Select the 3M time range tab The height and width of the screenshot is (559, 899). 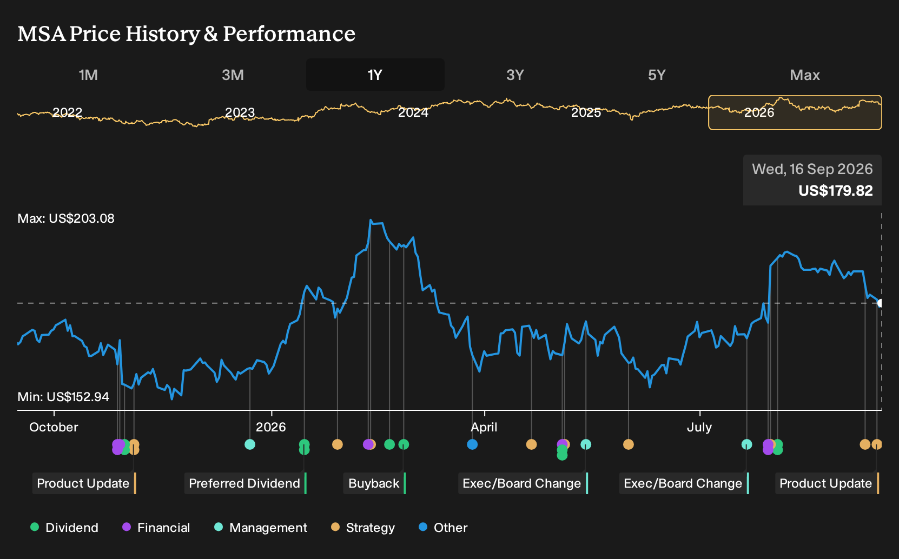coord(233,75)
